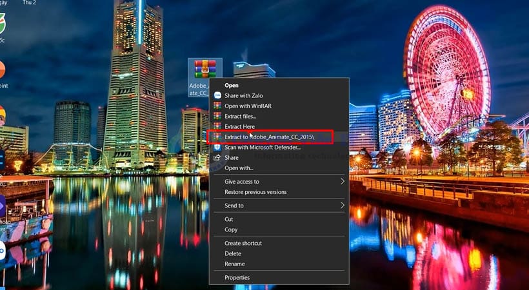Choose Cut from the context menu
This screenshot has height=290, width=529.
(x=229, y=219)
